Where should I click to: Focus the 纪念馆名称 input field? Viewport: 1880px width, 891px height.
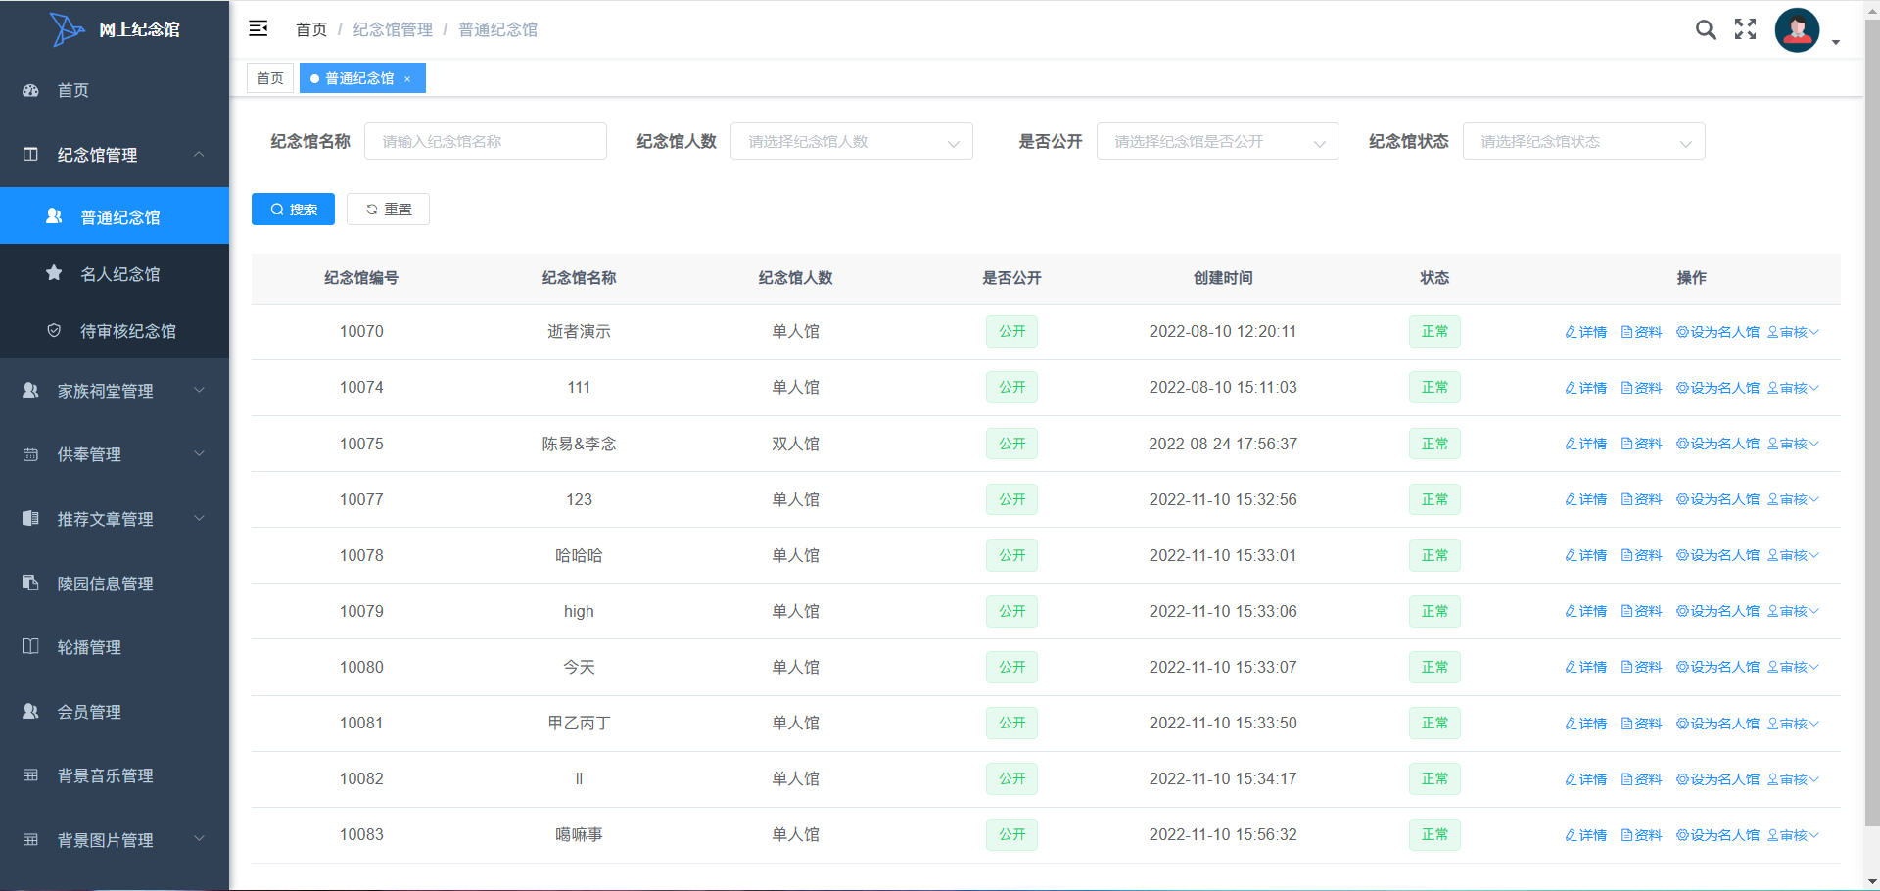coord(486,141)
